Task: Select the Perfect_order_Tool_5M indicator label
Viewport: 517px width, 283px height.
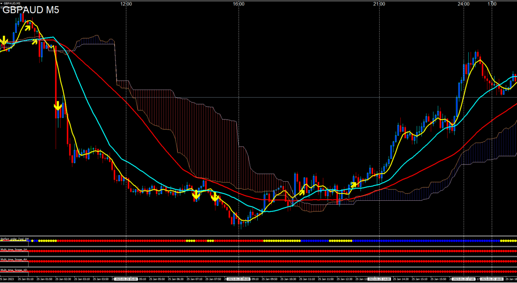Action: 15,239
